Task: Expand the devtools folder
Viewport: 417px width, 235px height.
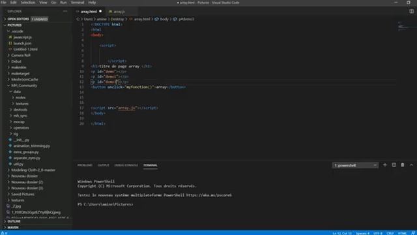Action: pyautogui.click(x=20, y=110)
